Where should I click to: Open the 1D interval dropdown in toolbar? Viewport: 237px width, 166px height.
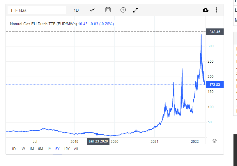76,10
